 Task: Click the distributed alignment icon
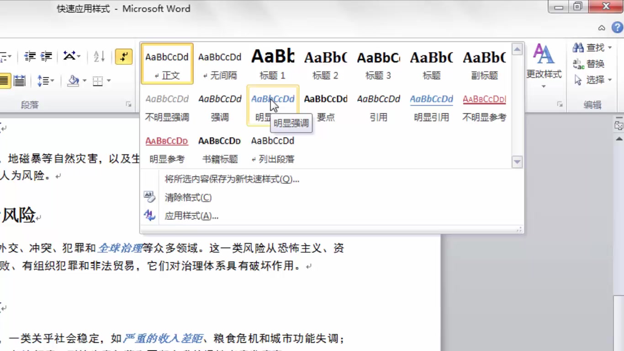19,81
